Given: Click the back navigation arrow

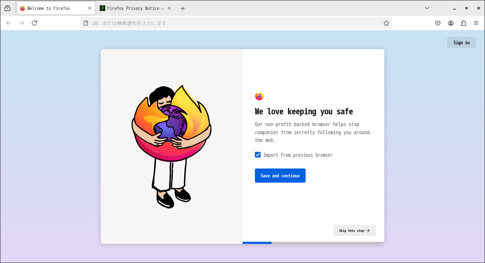Looking at the screenshot, I should tap(9, 23).
